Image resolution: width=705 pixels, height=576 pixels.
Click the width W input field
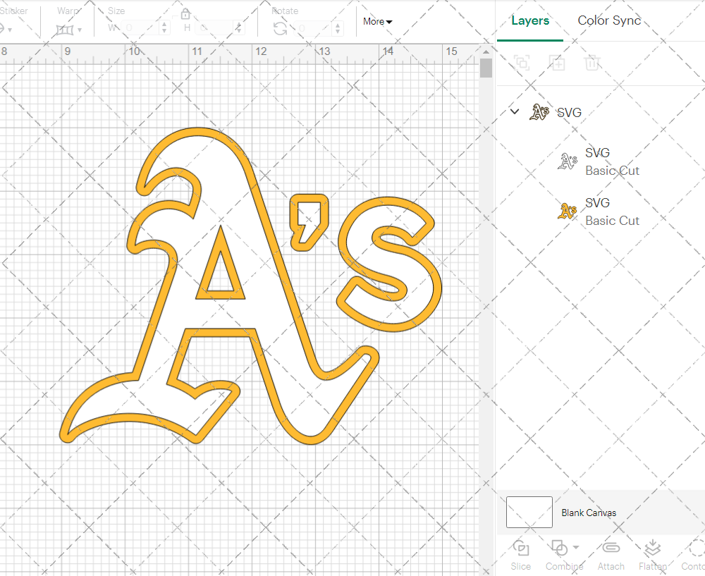coord(140,28)
